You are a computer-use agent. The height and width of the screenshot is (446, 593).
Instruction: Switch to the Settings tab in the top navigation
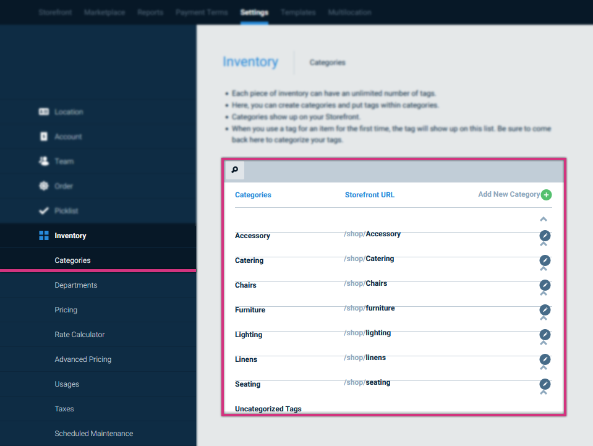(254, 12)
